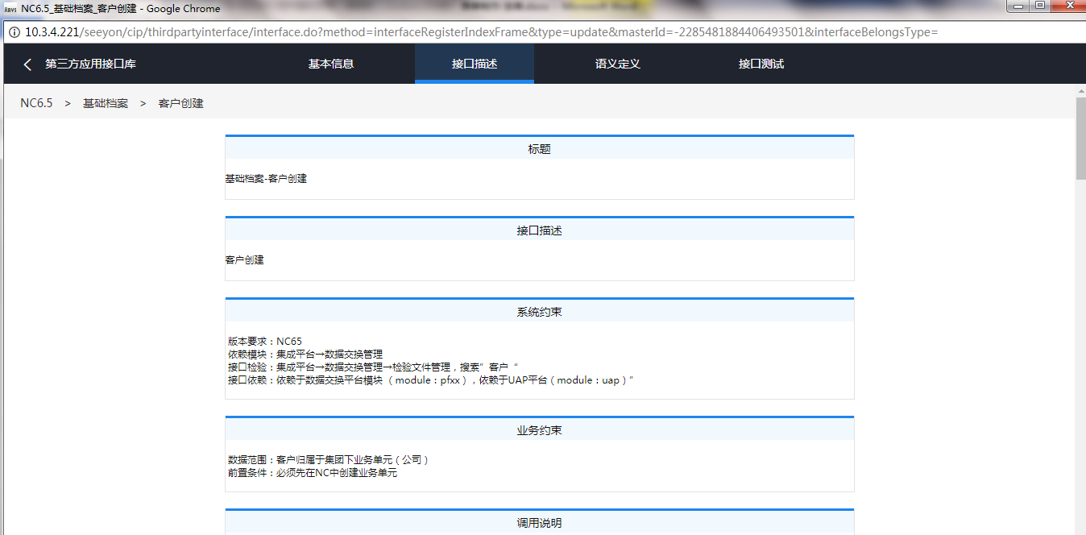The image size is (1086, 535).
Task: Select the 接口描述 tab
Action: 475,64
